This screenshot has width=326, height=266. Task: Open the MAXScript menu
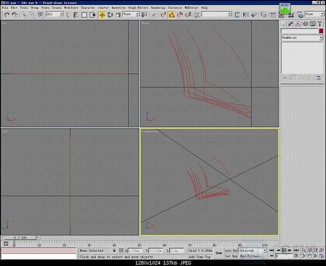click(x=192, y=7)
